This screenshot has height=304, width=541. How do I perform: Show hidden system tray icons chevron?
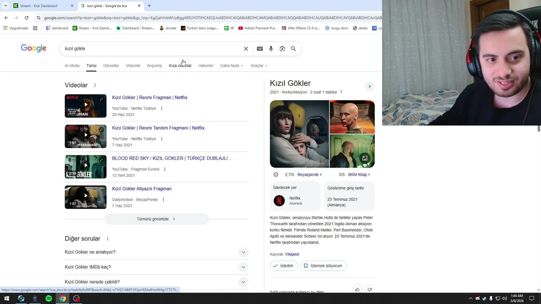[471, 299]
